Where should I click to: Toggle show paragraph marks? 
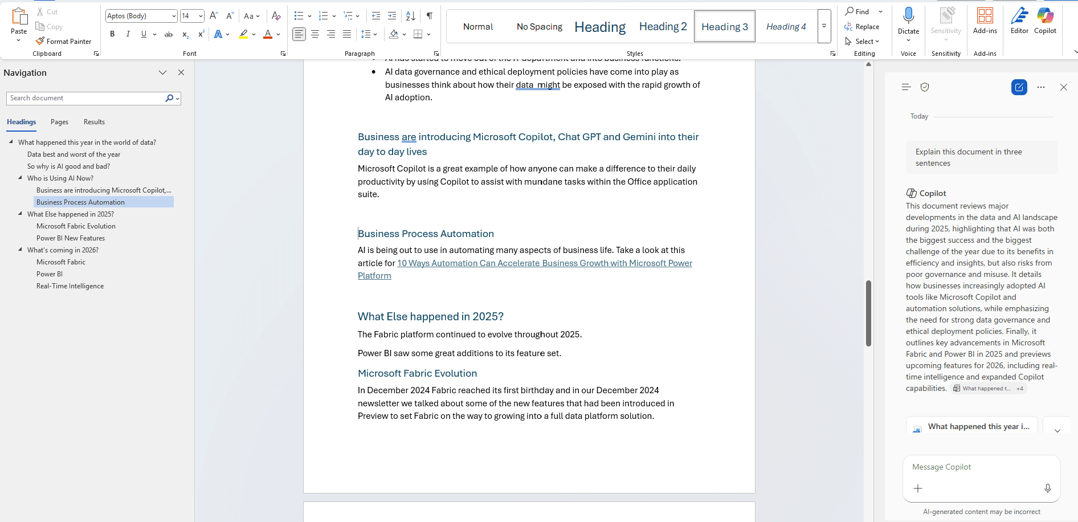(x=430, y=16)
